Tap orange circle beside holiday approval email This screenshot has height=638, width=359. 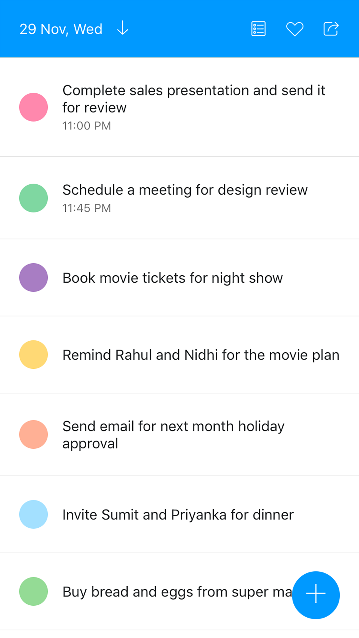34,434
